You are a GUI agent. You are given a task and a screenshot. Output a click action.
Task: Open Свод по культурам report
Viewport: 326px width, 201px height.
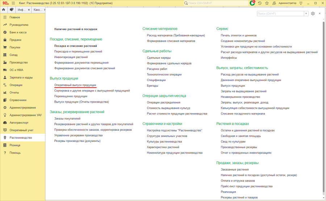click(x=233, y=142)
